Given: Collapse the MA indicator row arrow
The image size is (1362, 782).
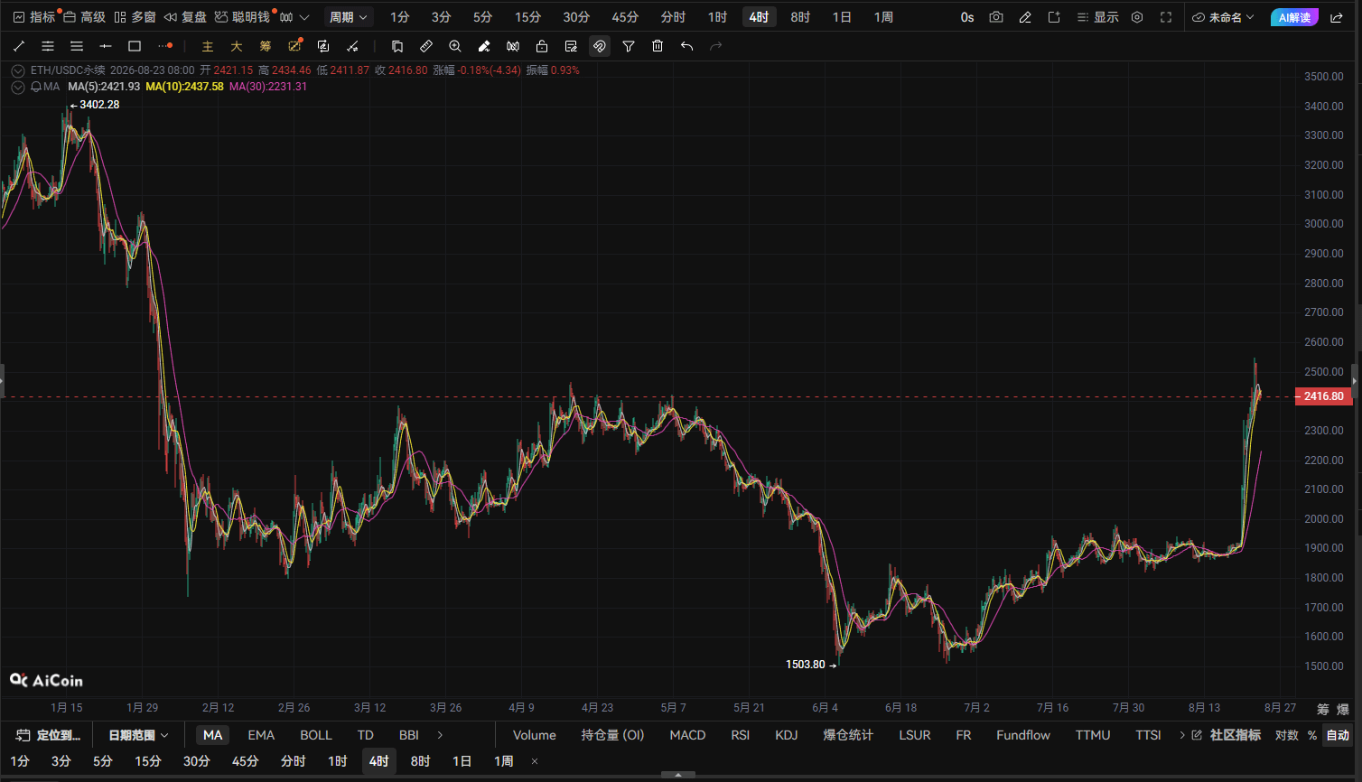Looking at the screenshot, I should coord(18,87).
